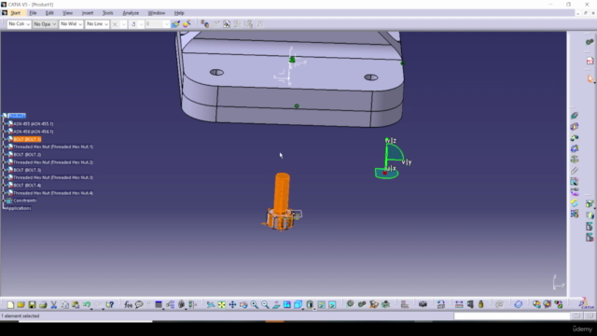Copy selection with the Copy icon
Screen dimensions: 597x336
pyautogui.click(x=64, y=304)
